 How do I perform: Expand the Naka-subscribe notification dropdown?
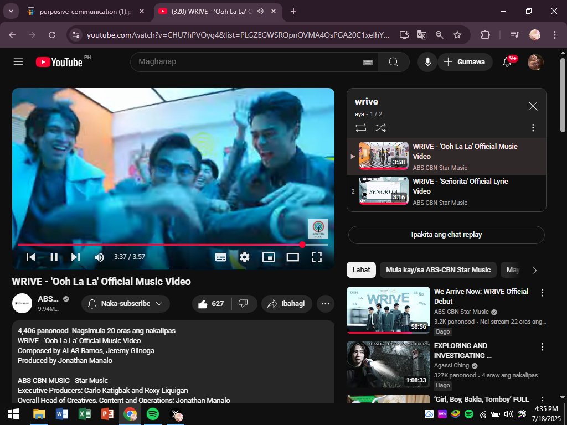click(126, 304)
